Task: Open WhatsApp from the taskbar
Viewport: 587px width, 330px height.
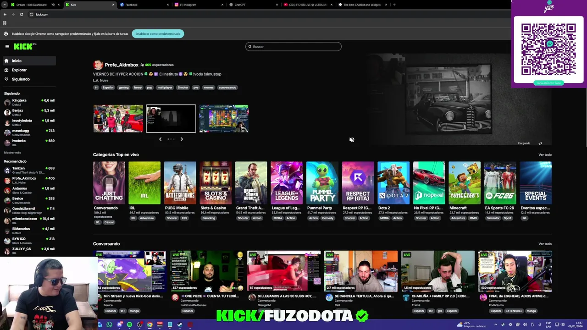Action: 109,324
